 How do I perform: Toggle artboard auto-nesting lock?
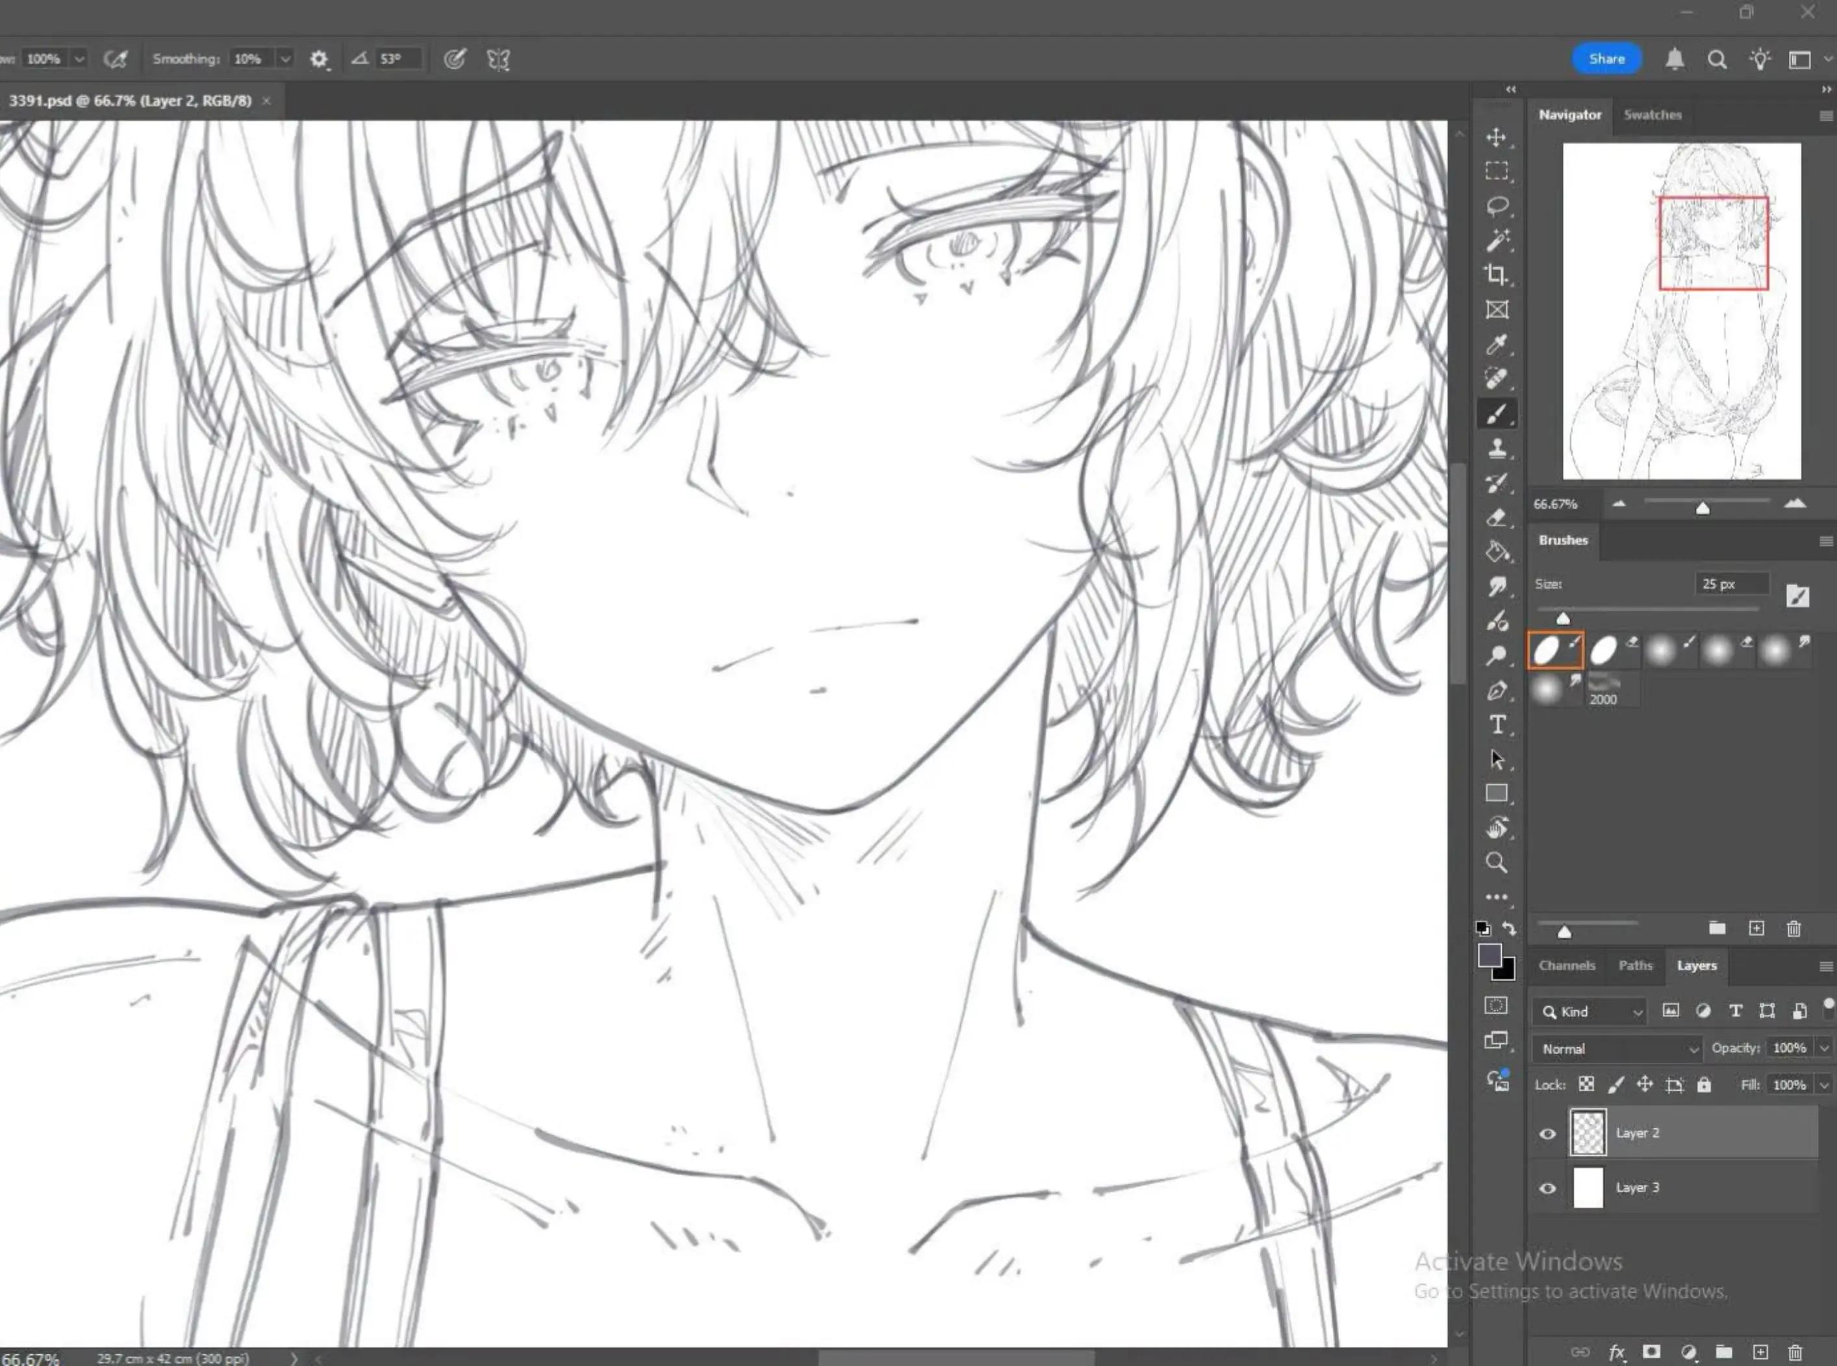tap(1675, 1085)
